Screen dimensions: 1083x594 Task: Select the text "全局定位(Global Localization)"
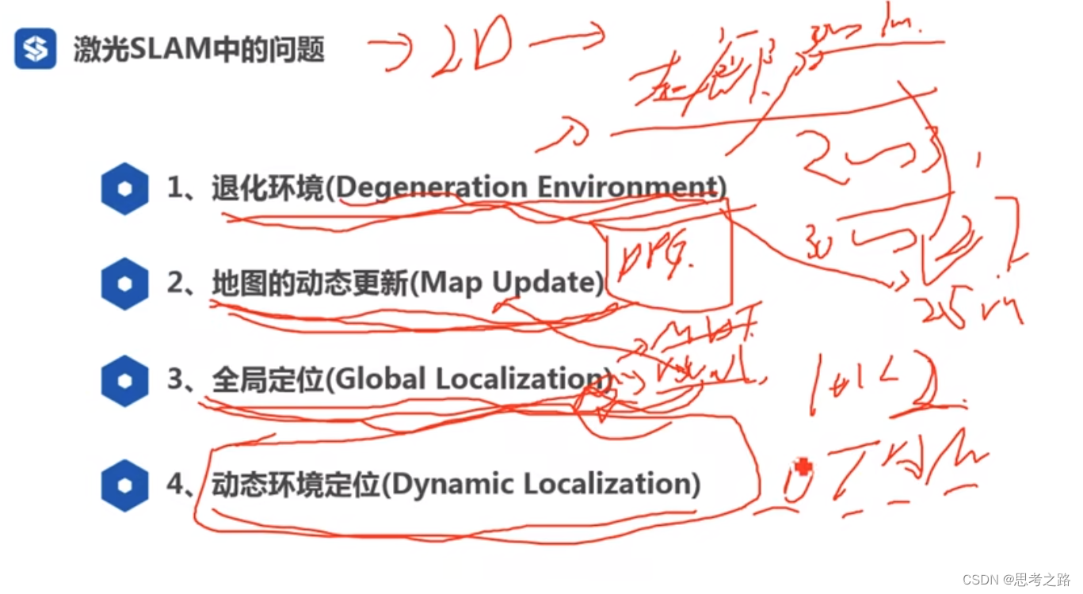412,380
